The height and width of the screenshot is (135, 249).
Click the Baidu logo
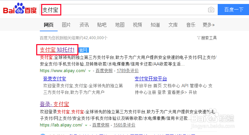(20, 9)
